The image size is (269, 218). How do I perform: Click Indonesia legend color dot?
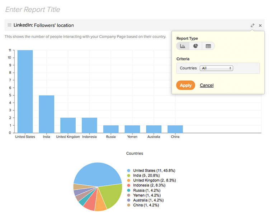(129, 185)
